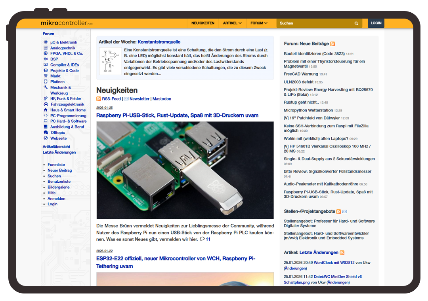
Task: Open Rustup geht nicht.. post
Action: coord(301,102)
